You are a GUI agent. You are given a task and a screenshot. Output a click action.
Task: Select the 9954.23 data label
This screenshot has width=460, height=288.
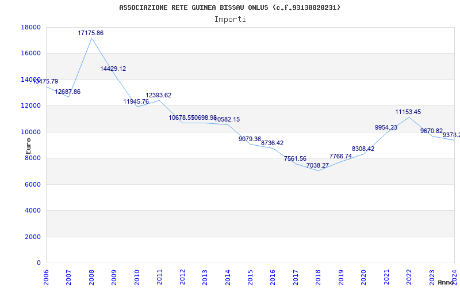click(x=386, y=127)
